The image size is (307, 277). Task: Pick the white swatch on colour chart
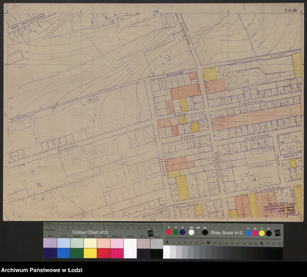[x=130, y=249]
